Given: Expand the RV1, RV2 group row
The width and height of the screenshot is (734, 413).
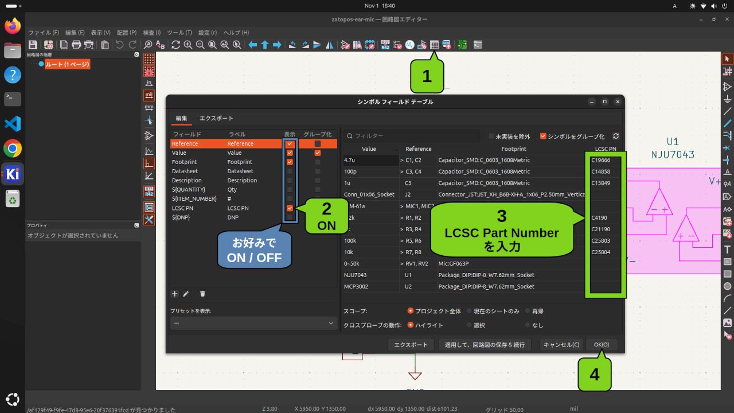Looking at the screenshot, I should click(x=402, y=263).
